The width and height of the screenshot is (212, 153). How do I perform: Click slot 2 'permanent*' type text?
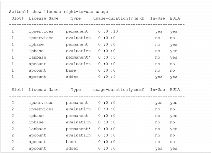pos(78,129)
